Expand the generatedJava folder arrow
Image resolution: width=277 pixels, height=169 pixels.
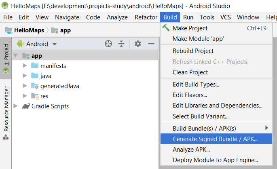click(25, 86)
